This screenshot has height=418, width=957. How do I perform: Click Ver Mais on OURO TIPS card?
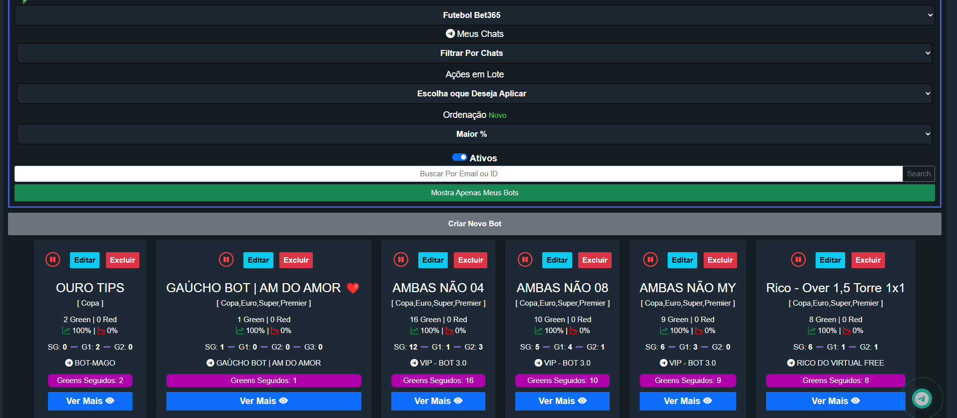coord(90,401)
